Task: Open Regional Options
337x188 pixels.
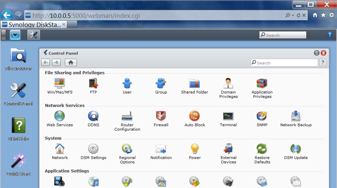Action: click(x=127, y=153)
